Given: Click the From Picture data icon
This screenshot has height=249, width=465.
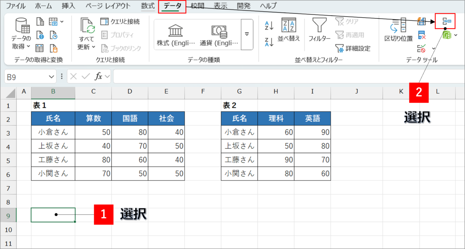Looking at the screenshot, I should (54, 22).
